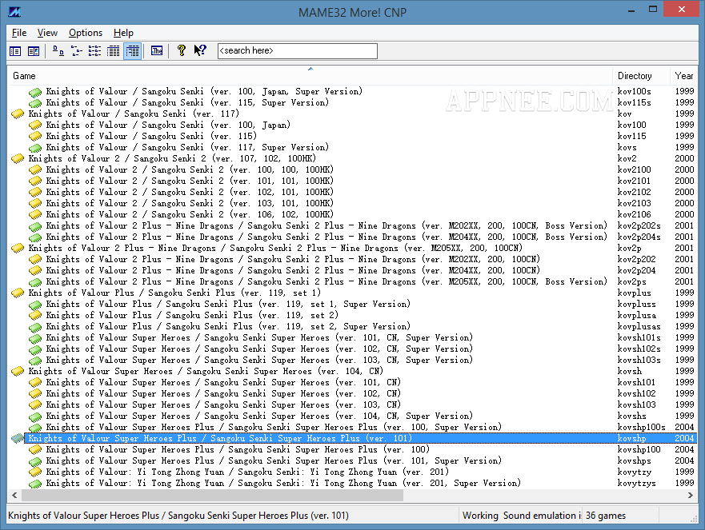
Task: Click the horizontal scrollbar thumb
Action: [212, 495]
